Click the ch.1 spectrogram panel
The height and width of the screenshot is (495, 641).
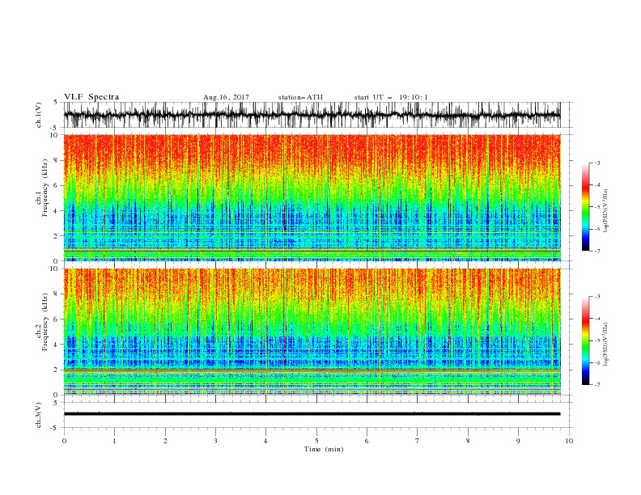coord(312,197)
